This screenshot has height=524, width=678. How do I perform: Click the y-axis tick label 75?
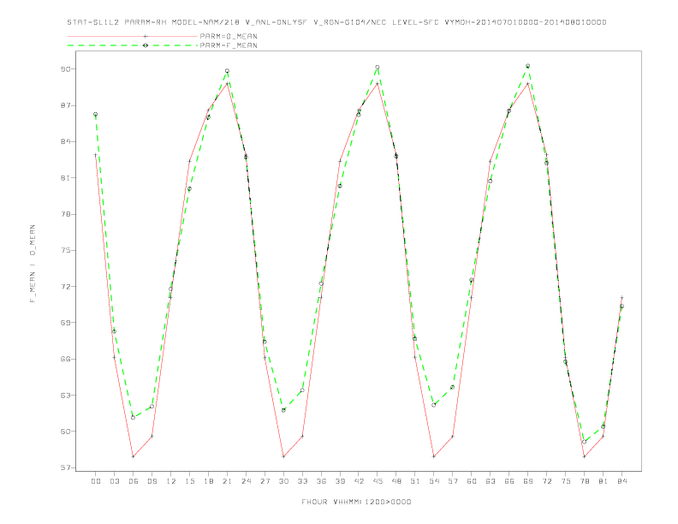coord(65,250)
